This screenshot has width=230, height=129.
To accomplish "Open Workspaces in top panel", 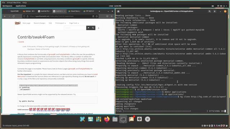I will click(x=7, y=6).
